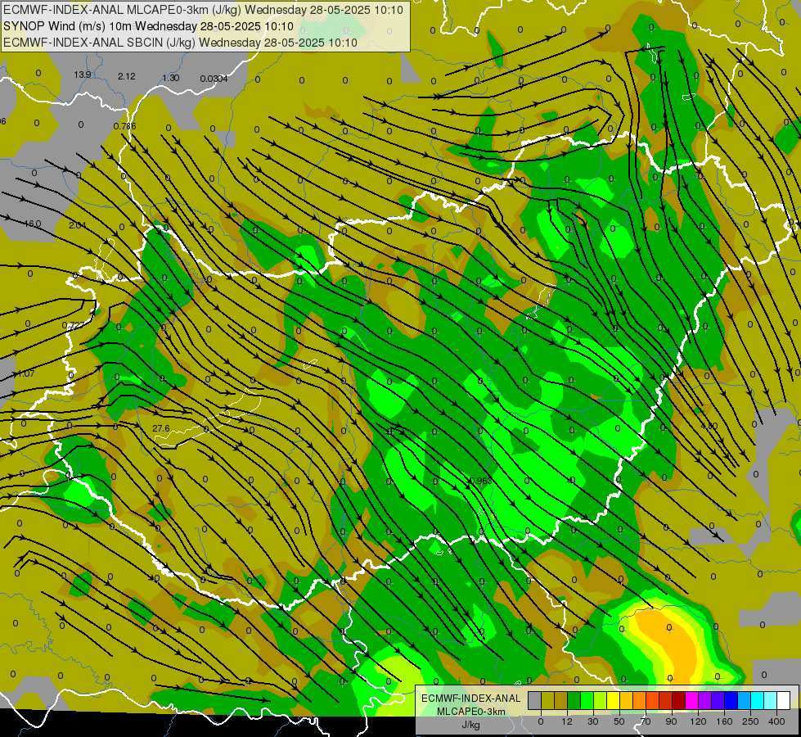Pick the brownish-tan swatch left of dark green
Viewport: 801px width, 737px height.
pyautogui.click(x=561, y=700)
